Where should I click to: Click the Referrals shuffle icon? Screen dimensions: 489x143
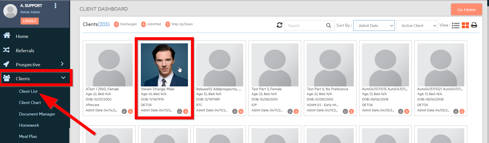click(6, 50)
